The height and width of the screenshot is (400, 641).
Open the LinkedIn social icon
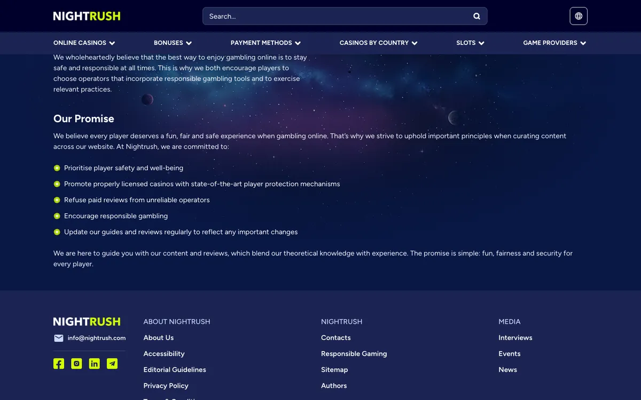click(95, 364)
